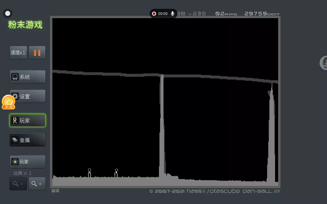
Task: Click the hassii/otascube dan-ball.jp copyright link
Action: pyautogui.click(x=215, y=191)
